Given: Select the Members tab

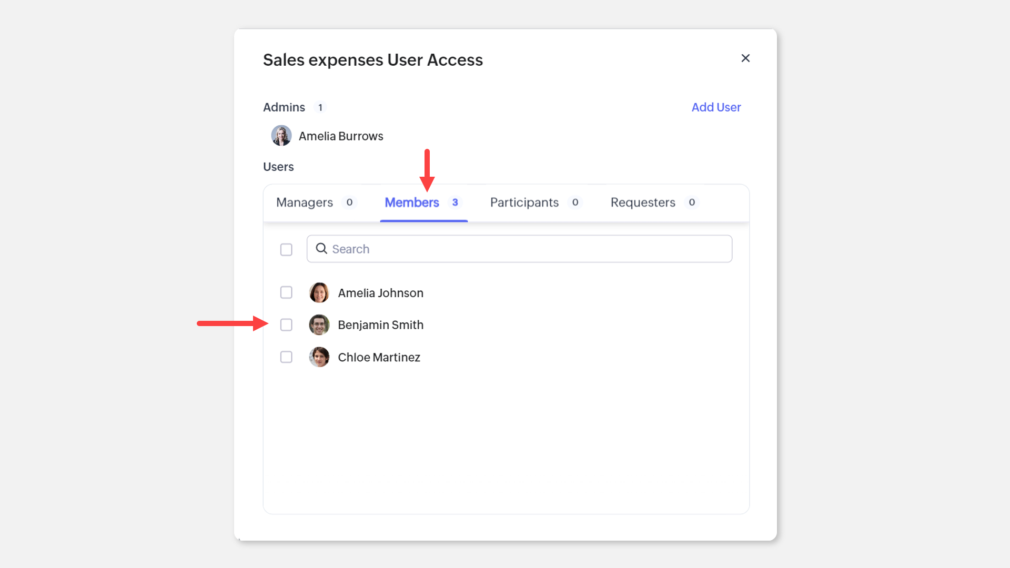Looking at the screenshot, I should (x=412, y=202).
